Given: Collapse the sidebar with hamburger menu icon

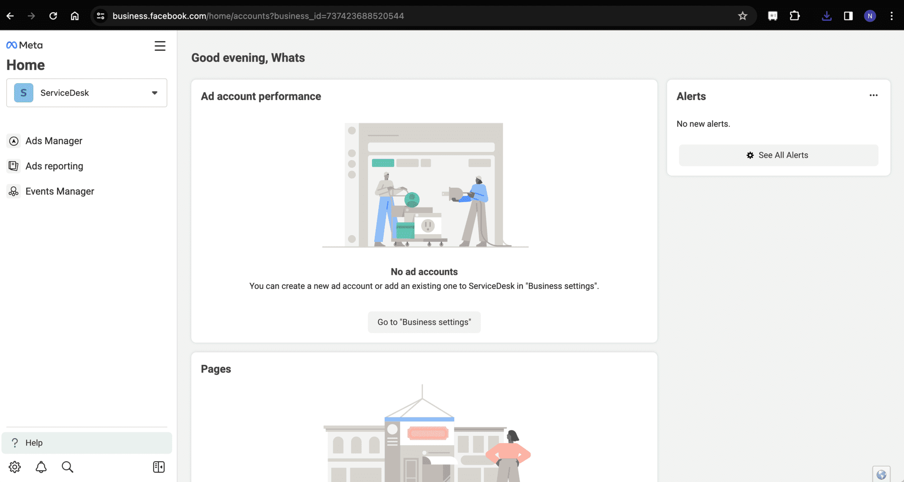Looking at the screenshot, I should (160, 46).
